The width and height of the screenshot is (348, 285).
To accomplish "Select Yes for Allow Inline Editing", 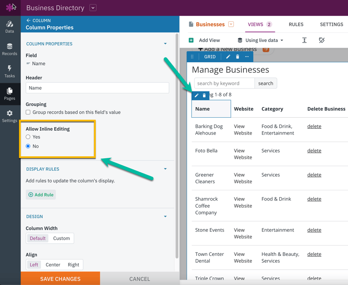I will click(28, 137).
